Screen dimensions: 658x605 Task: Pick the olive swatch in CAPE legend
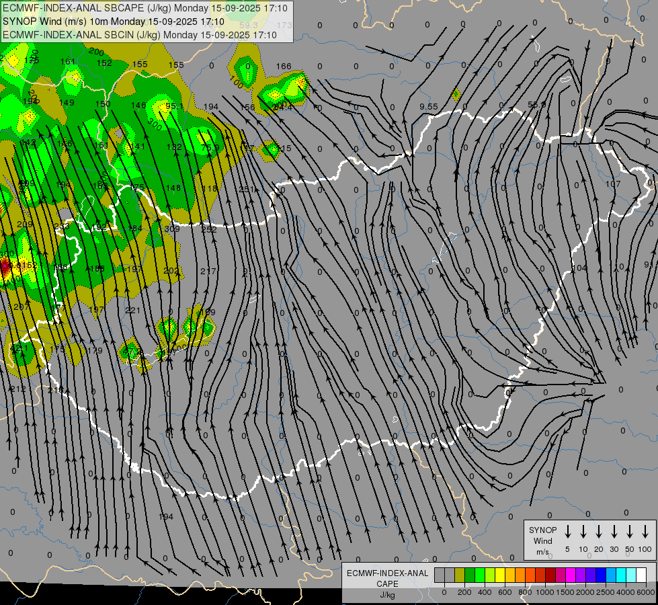pos(460,575)
